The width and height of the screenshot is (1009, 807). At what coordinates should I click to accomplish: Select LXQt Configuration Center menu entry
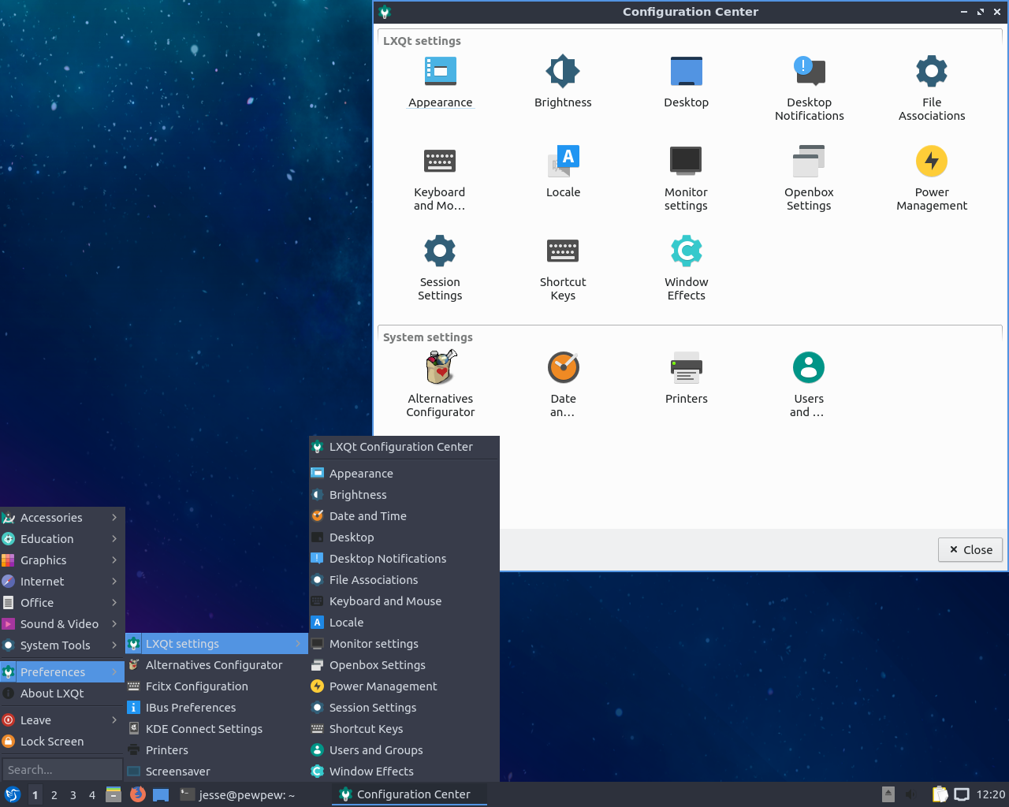click(x=404, y=447)
